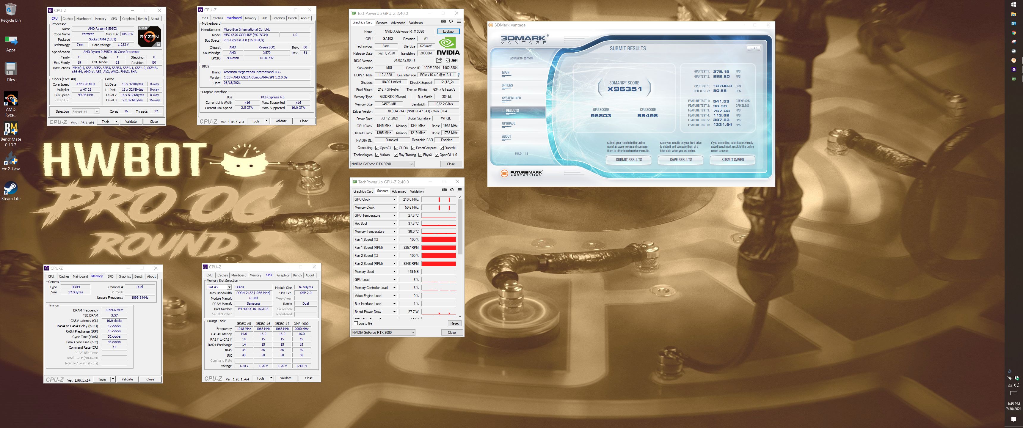Click the refresh icon in GPU-Z Graphics Card window
The width and height of the screenshot is (1023, 428).
(x=451, y=21)
